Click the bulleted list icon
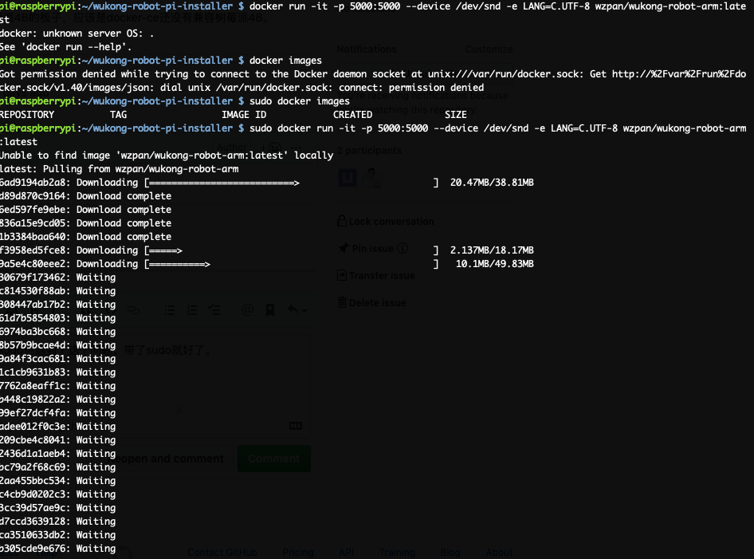754x559 pixels. [x=170, y=309]
